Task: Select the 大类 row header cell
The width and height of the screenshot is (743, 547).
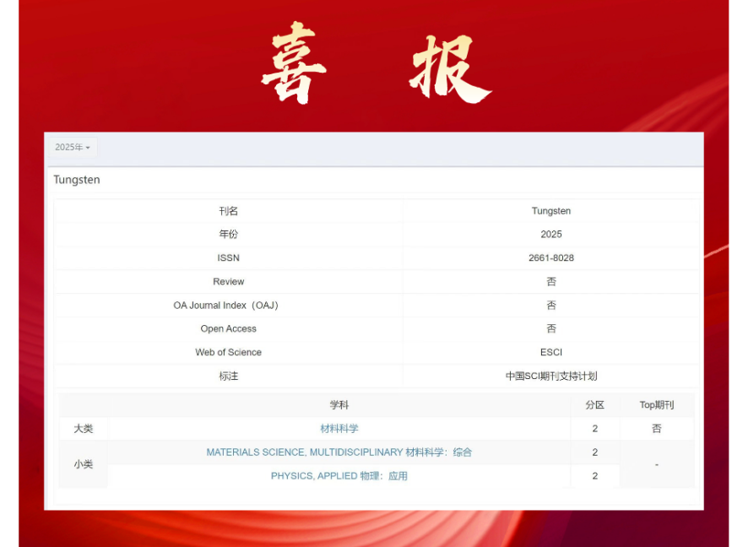Action: coord(83,429)
